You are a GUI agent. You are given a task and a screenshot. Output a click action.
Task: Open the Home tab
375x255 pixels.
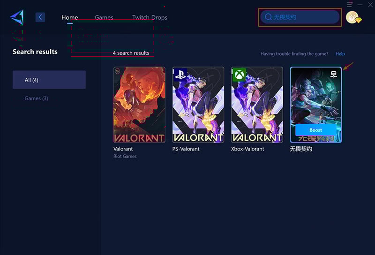point(69,17)
